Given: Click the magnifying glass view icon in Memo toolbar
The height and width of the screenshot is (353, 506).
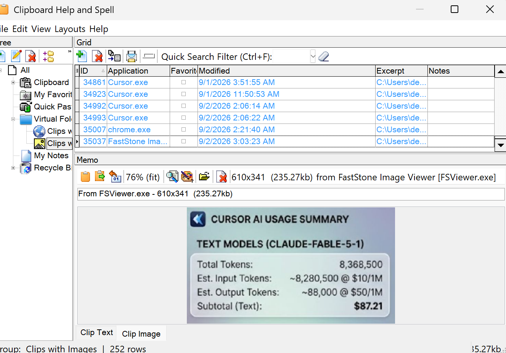Looking at the screenshot, I should (x=172, y=176).
